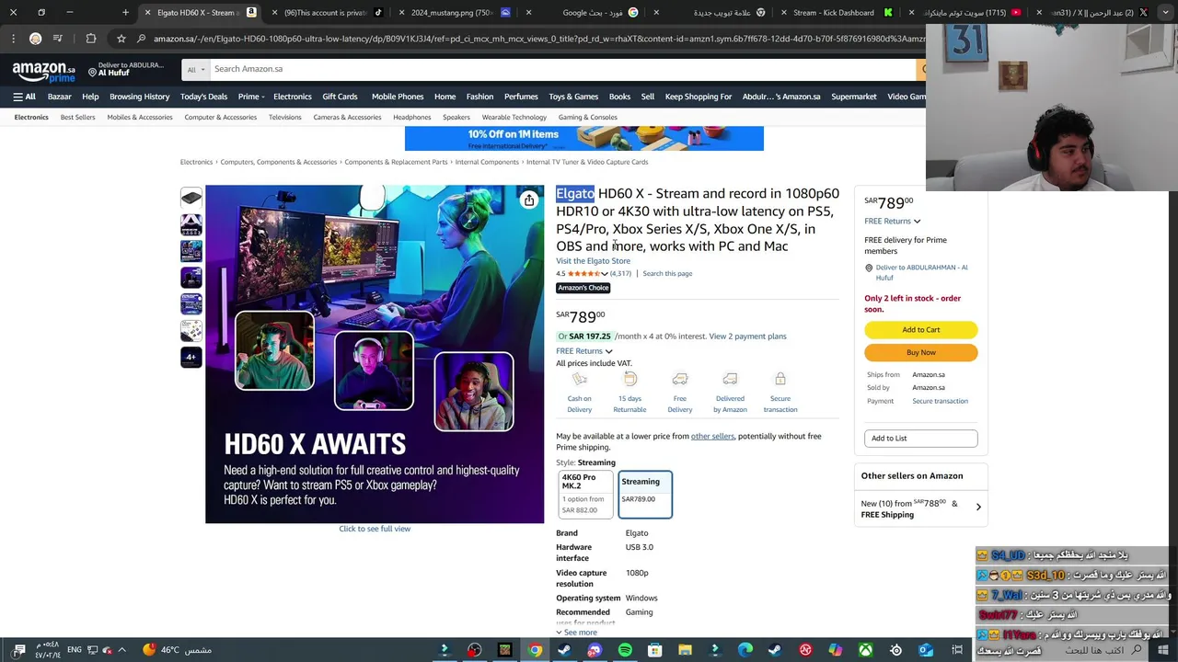Click the Delivered by Amazon icon
1178x662 pixels.
coord(730,379)
